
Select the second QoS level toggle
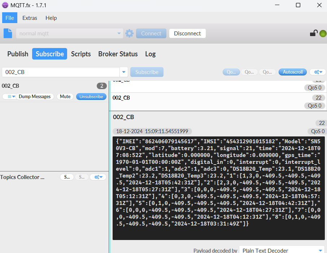(249, 72)
